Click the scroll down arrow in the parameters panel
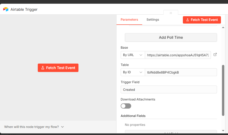Viewport: 228px width, 135px height. click(x=223, y=131)
